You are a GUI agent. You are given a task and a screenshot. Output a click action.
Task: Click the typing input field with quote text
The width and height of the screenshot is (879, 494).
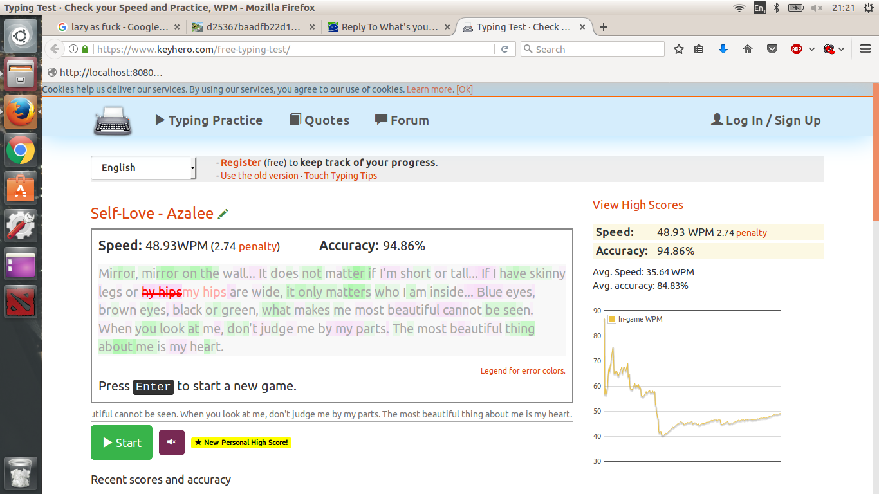click(332, 414)
